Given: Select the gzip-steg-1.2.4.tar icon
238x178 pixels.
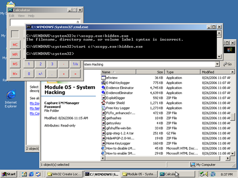Looking at the screenshot, I should [x=104, y=133].
